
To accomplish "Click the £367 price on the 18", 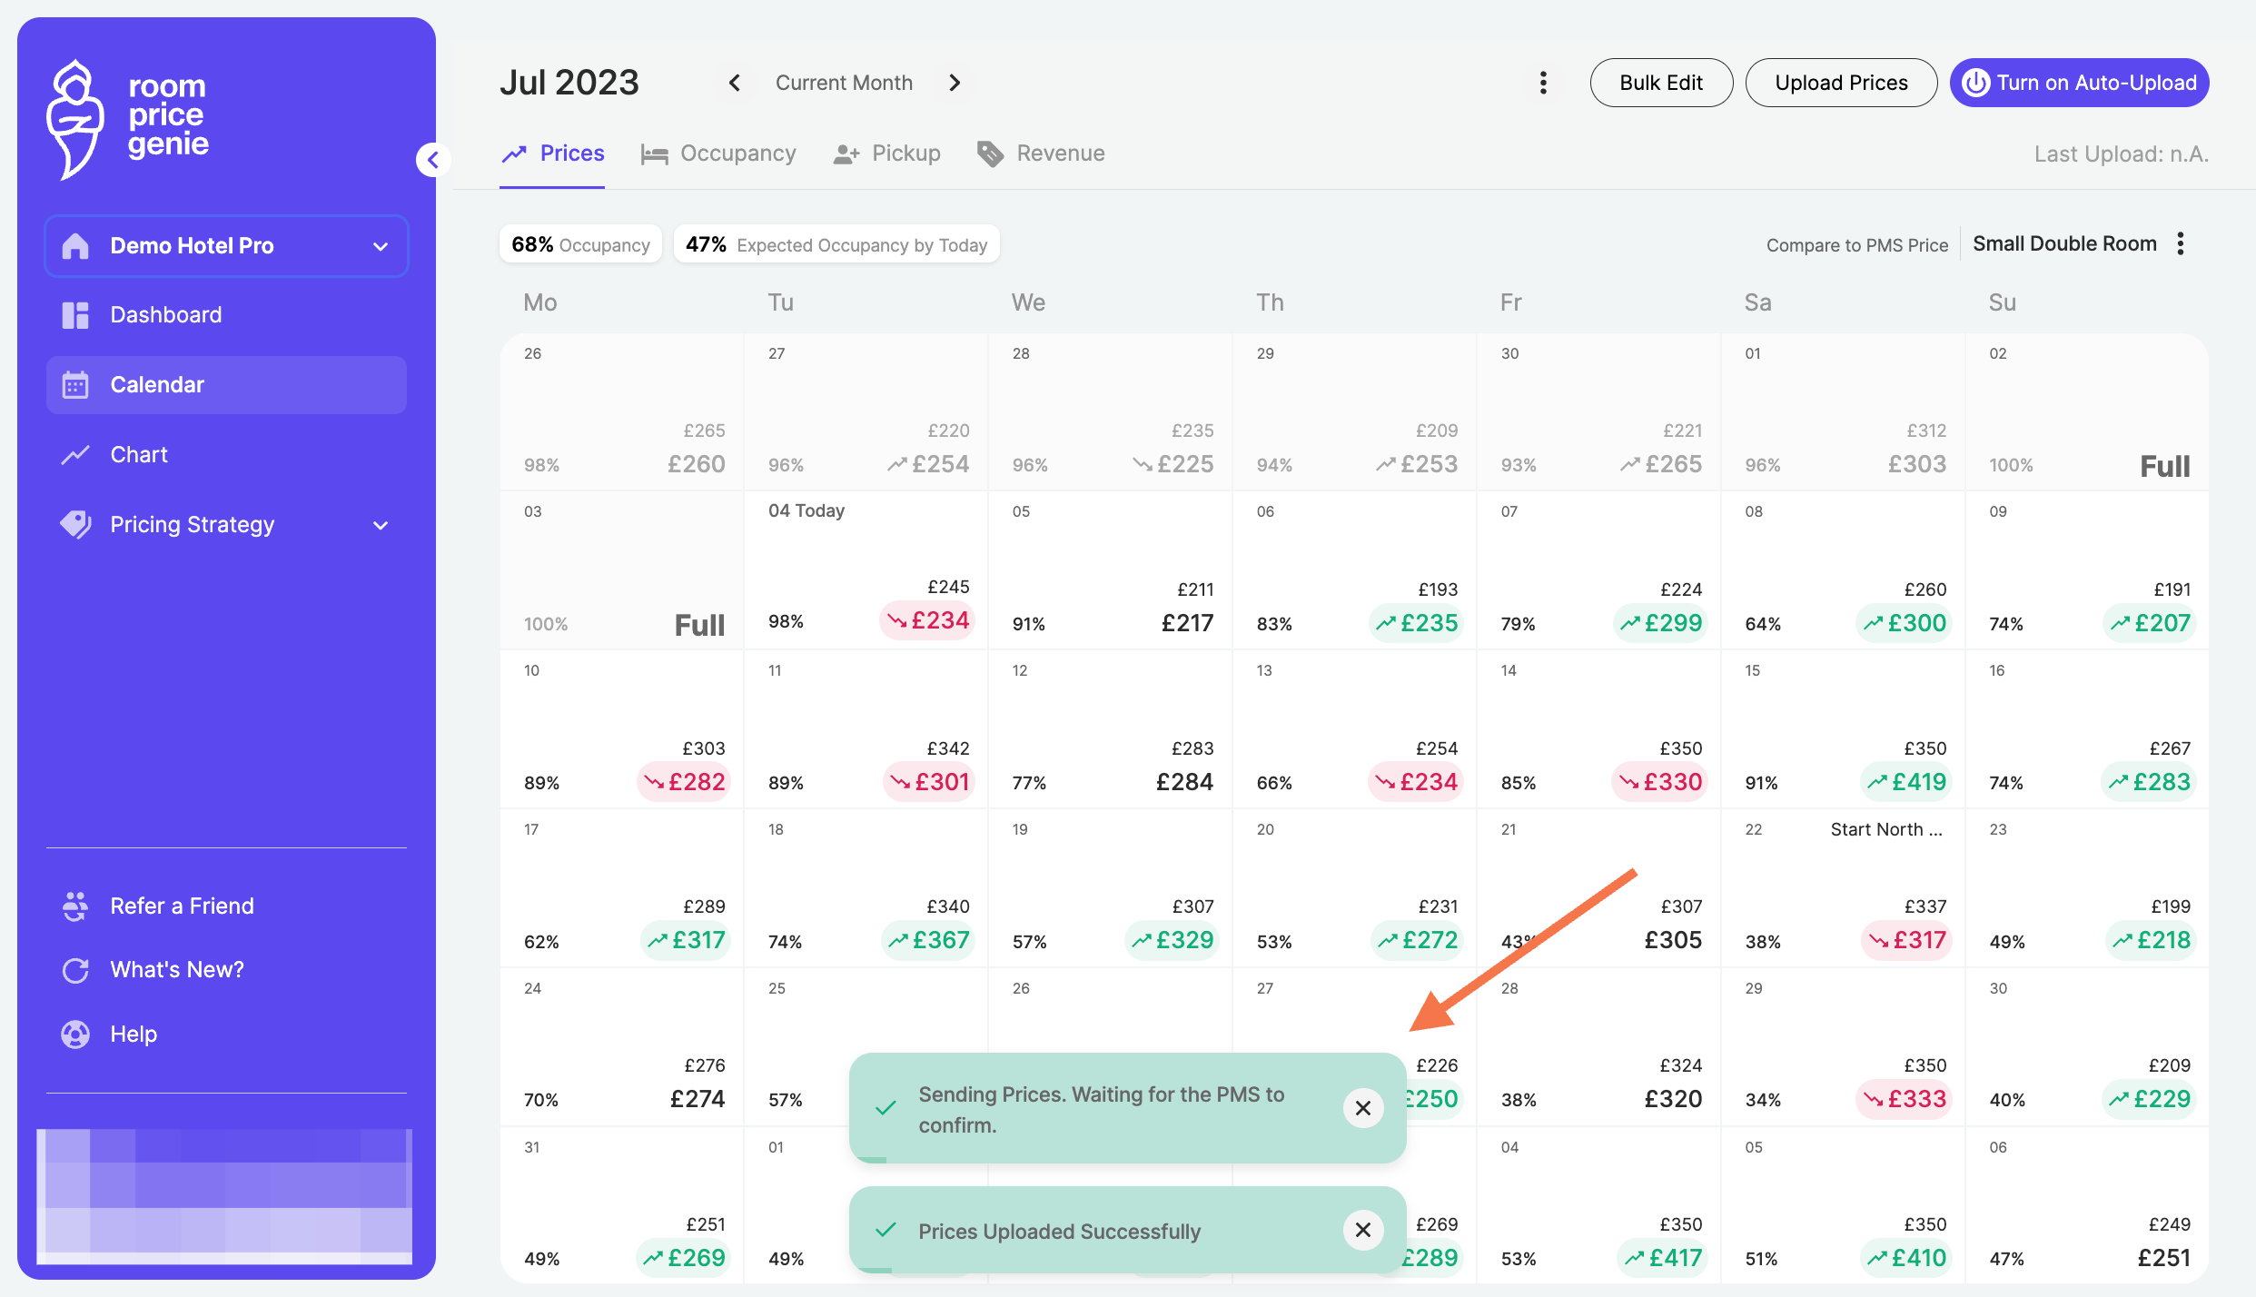I will (928, 941).
